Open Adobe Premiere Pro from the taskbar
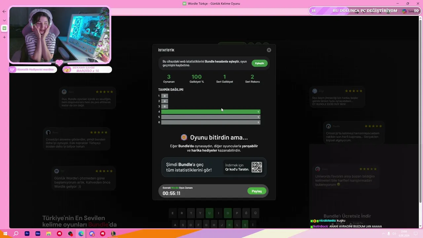The image size is (423, 238). [27, 234]
